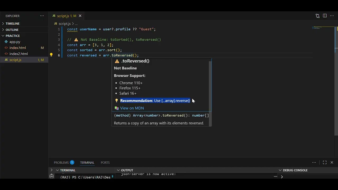This screenshot has height=190, width=338.
Task: Click the Recommendation lightbulb icon in the hover
Action: click(116, 101)
